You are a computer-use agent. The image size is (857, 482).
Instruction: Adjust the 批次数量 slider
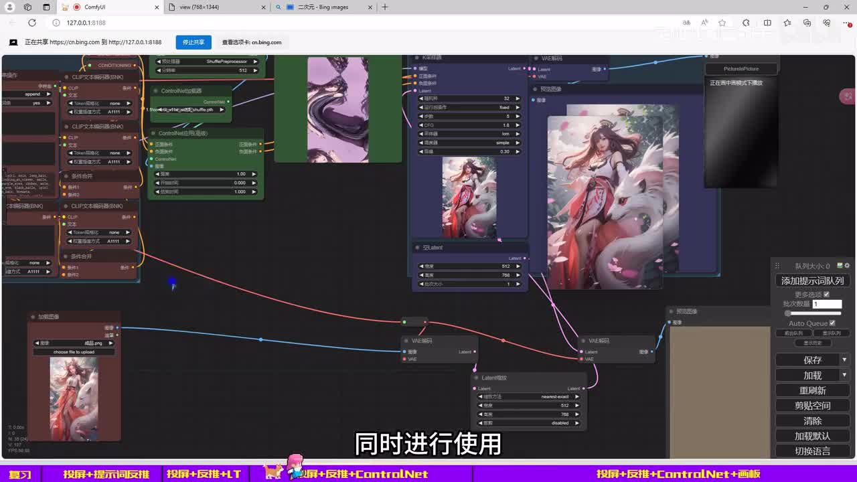789,313
